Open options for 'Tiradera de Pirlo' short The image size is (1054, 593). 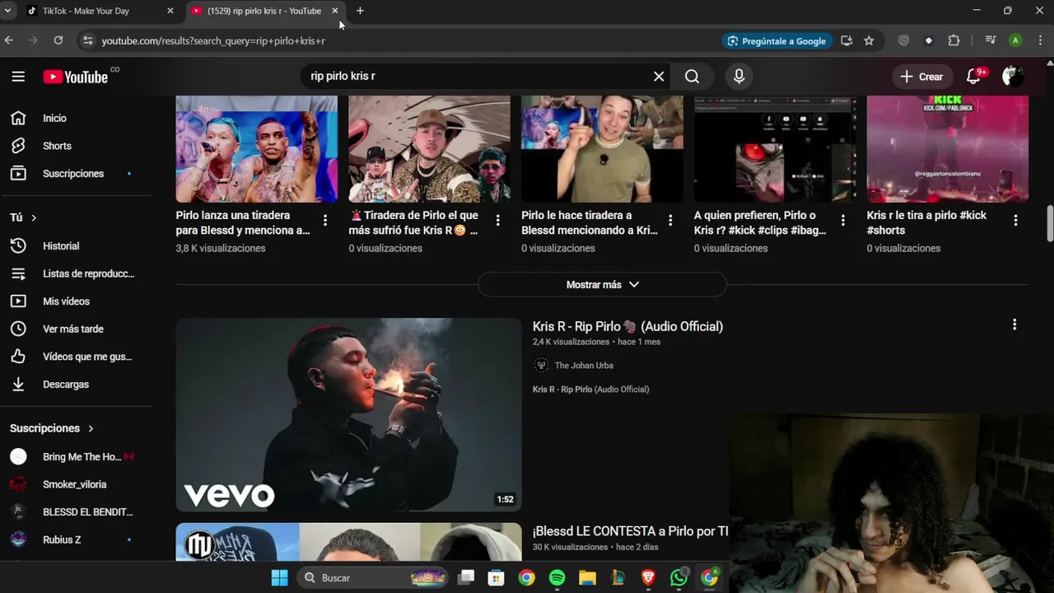click(x=497, y=220)
